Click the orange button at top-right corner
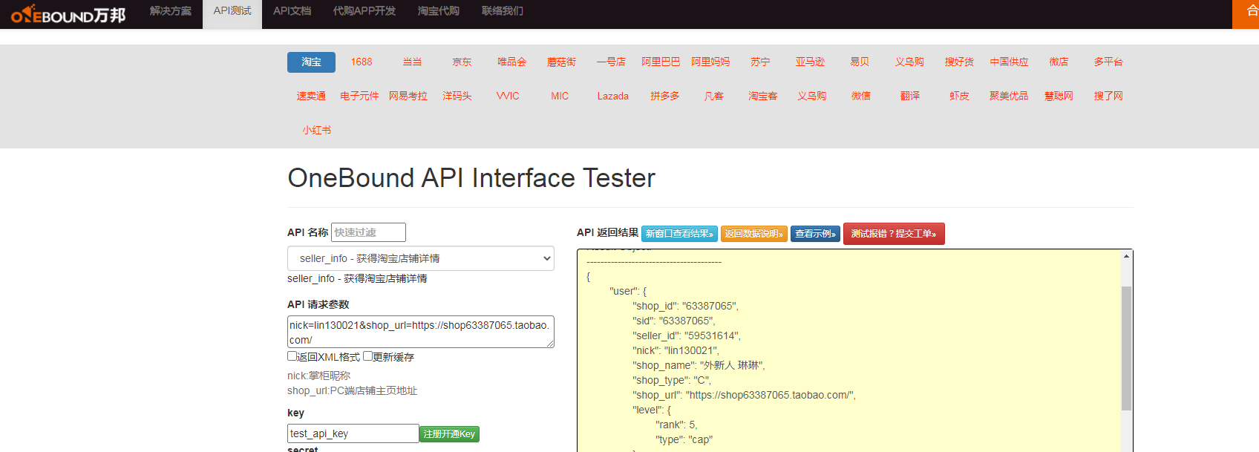 coord(1246,14)
